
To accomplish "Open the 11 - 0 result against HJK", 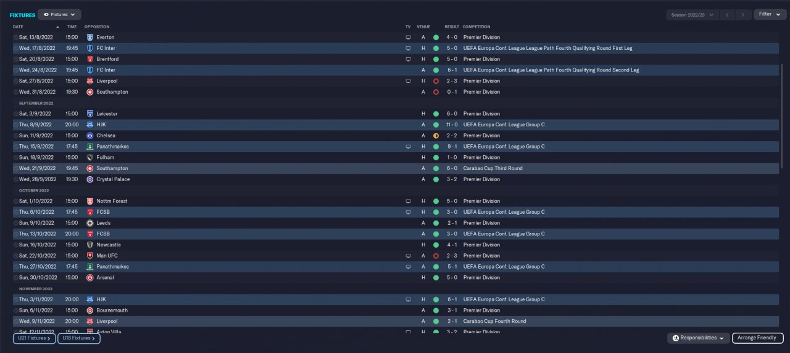I will click(x=452, y=125).
